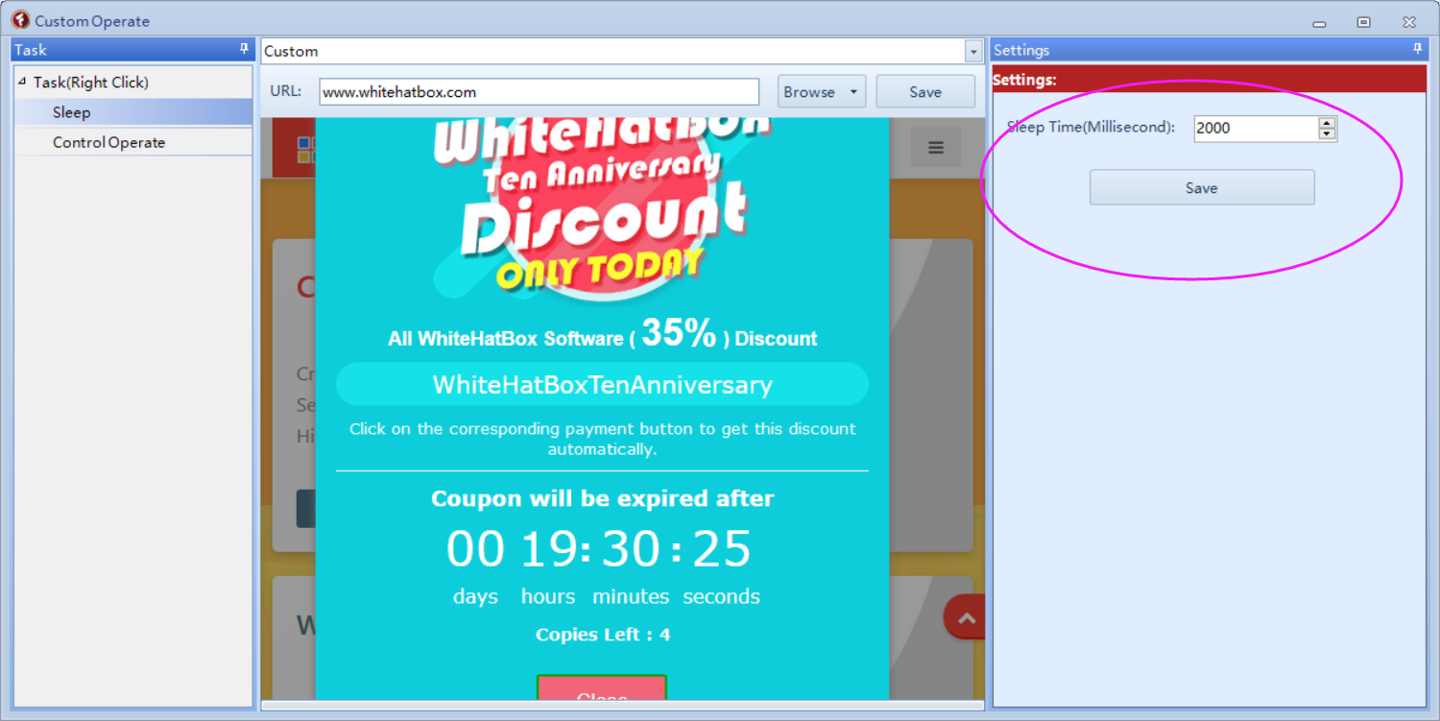Click Save button next to the URL bar
This screenshot has height=721, width=1440.
click(x=924, y=92)
